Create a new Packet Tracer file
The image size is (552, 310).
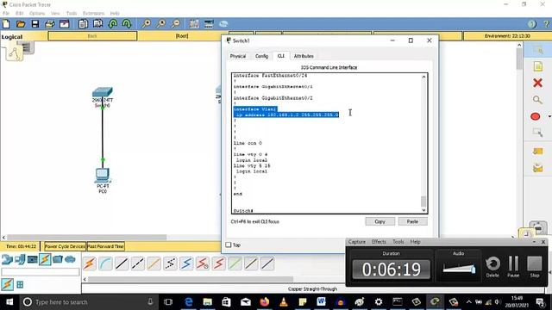[6, 24]
